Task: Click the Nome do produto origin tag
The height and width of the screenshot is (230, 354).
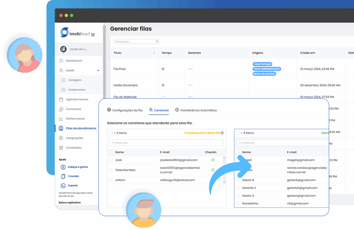Action: pyautogui.click(x=264, y=74)
